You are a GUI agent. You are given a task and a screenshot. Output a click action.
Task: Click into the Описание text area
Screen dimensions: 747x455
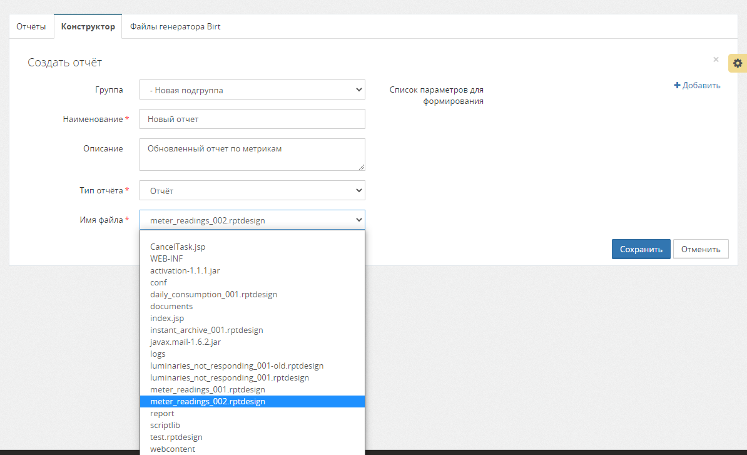point(252,154)
